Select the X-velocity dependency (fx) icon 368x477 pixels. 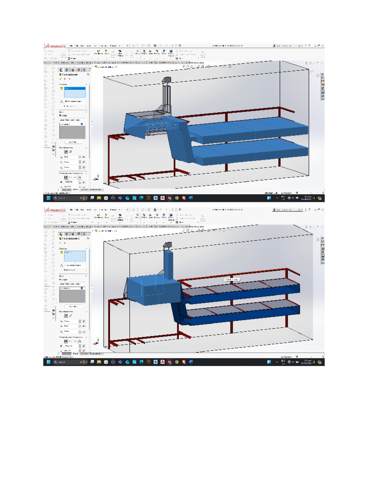click(x=84, y=157)
